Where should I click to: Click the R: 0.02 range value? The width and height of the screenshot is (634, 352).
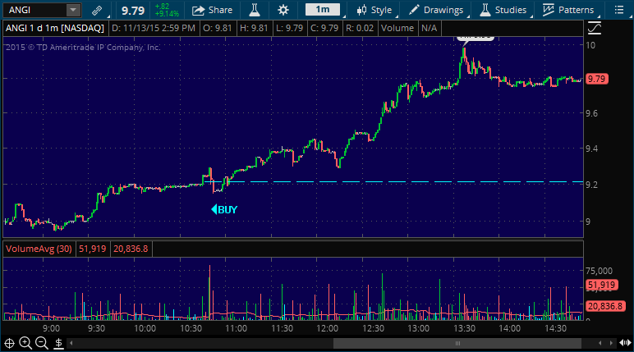(x=360, y=28)
